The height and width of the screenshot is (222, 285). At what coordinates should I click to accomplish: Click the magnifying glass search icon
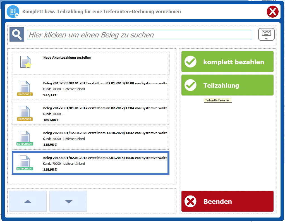[17, 34]
